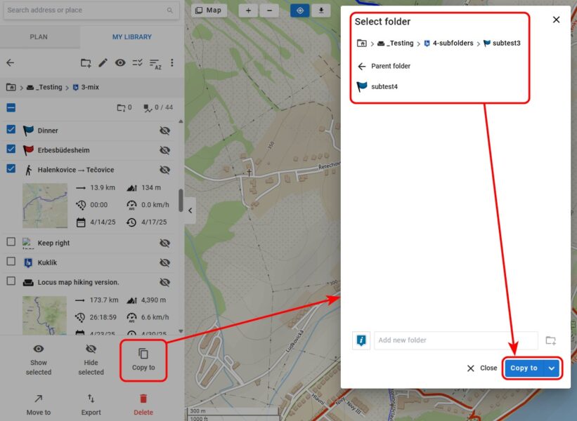577x421 pixels.
Task: Check the Kuklík item checkbox
Action: pos(11,261)
